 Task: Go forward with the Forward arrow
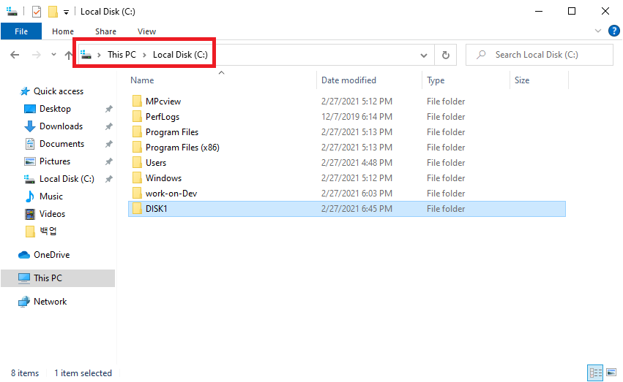tap(36, 55)
